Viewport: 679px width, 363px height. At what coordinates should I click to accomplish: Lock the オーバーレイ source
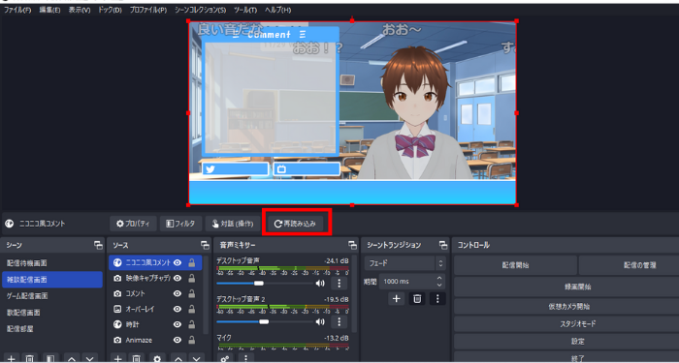pos(191,309)
